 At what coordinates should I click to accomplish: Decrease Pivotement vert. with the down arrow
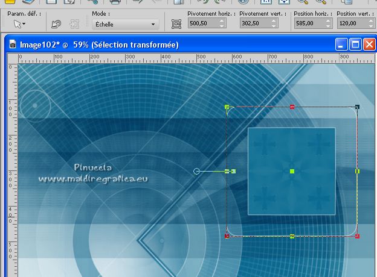coord(274,26)
